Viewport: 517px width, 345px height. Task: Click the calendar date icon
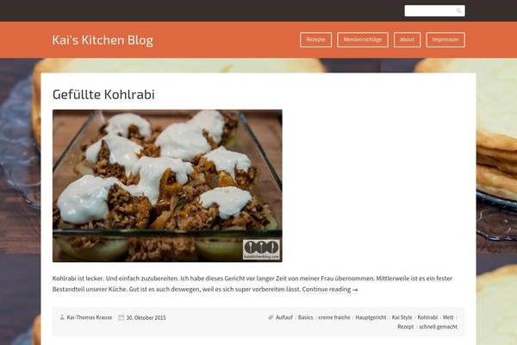tap(121, 317)
